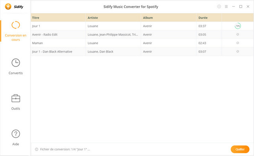
Task: Open the Aide question mark icon
Action: pos(16,134)
